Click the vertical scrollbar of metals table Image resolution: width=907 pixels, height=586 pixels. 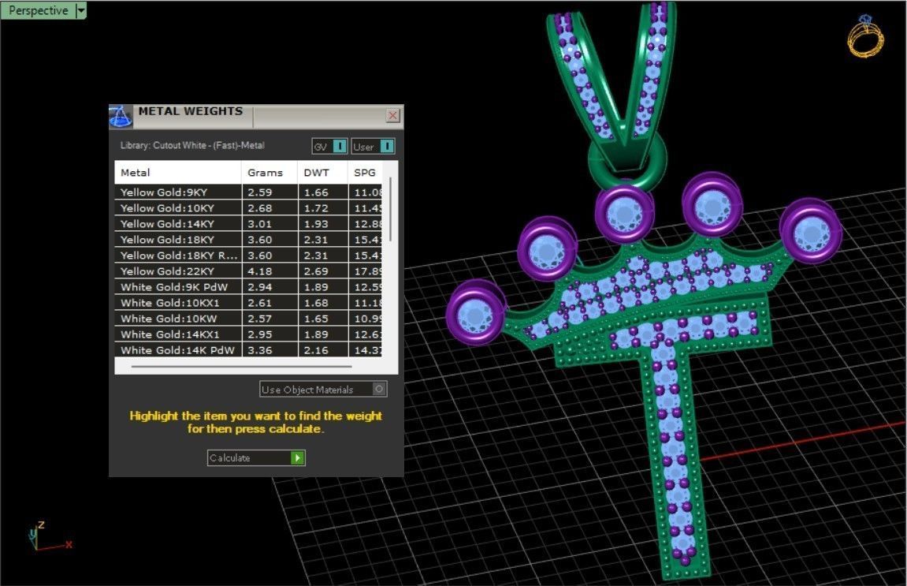point(390,210)
